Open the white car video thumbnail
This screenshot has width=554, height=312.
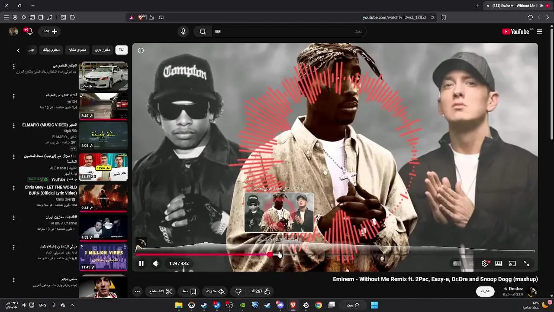click(103, 75)
